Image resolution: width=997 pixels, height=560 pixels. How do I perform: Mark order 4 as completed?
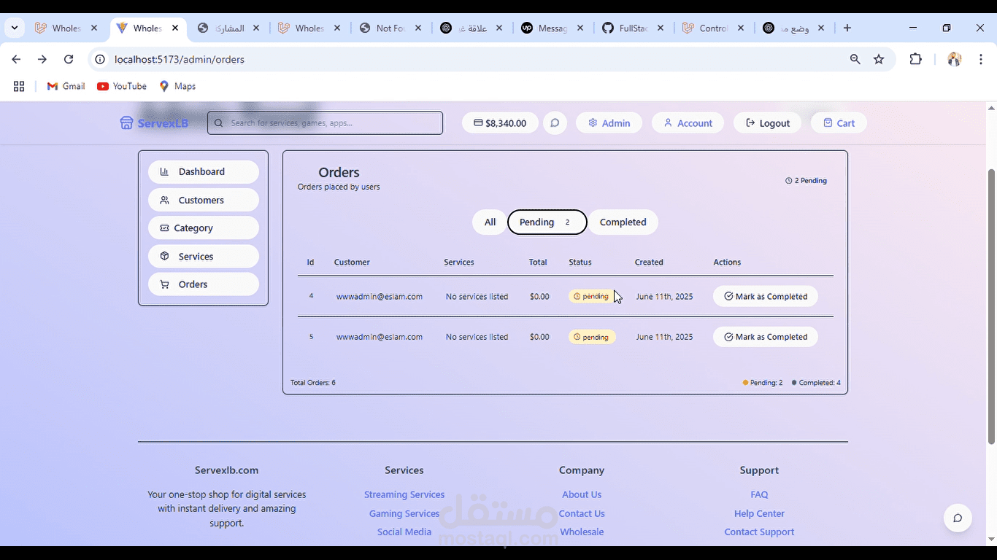tap(766, 297)
